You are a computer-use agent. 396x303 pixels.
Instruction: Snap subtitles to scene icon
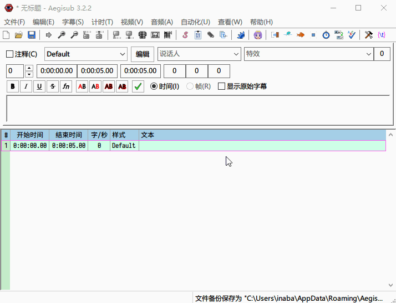click(155, 35)
